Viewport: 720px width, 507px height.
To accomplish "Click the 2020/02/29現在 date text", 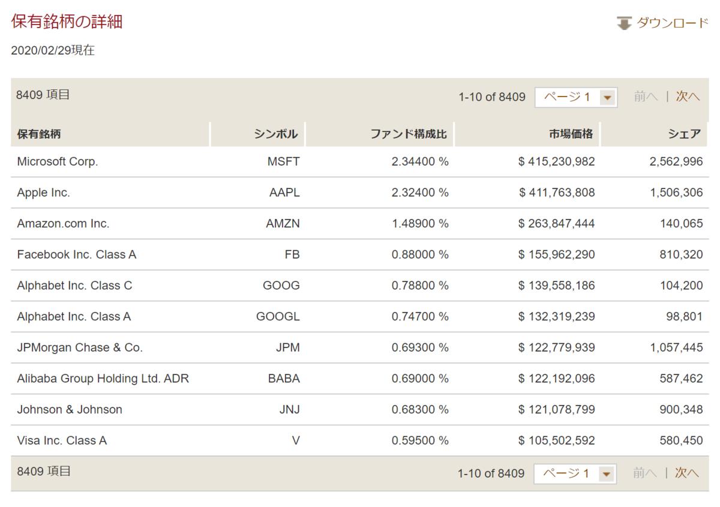I will (x=53, y=50).
